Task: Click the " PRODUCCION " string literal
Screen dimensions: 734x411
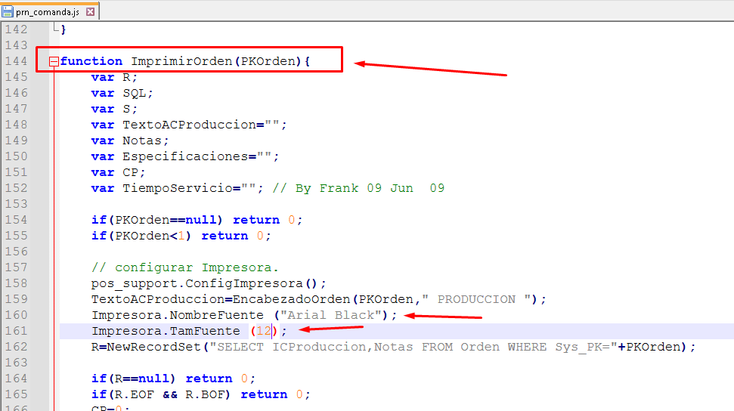Action: click(476, 299)
